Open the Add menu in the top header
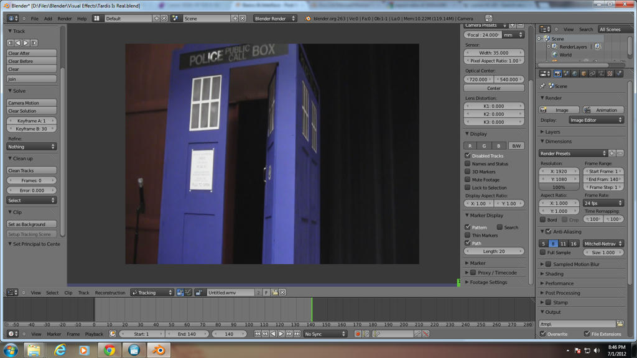This screenshot has height=358, width=637. coord(48,18)
